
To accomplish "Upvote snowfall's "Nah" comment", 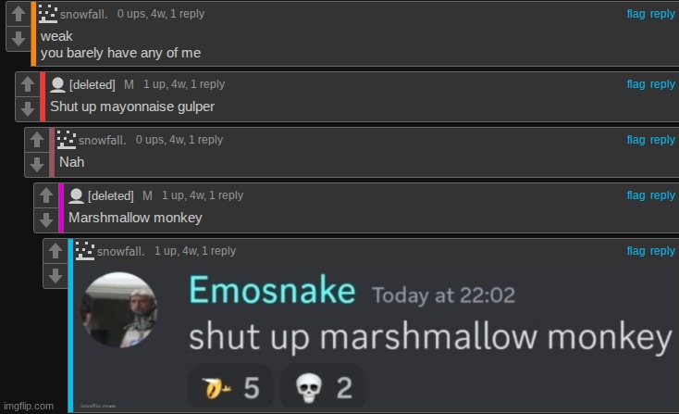I will pos(37,140).
